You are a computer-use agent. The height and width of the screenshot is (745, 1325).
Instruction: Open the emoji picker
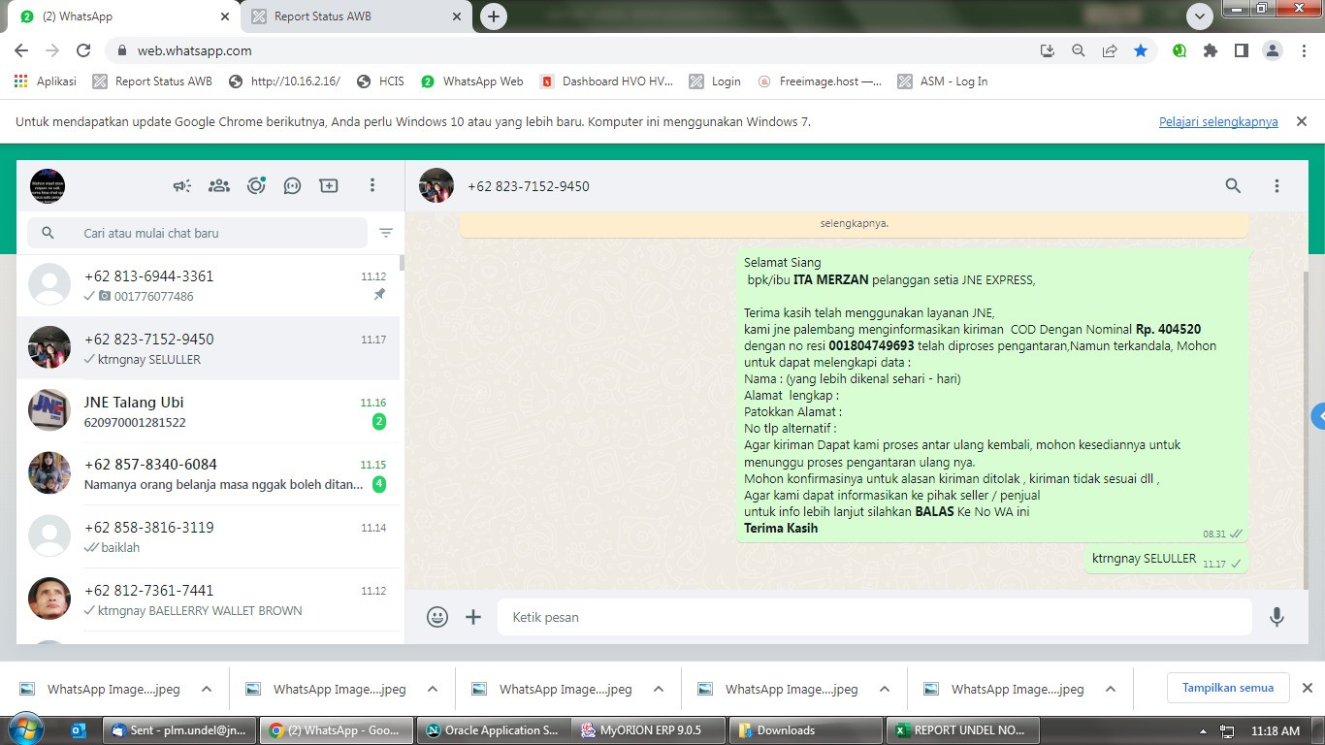pyautogui.click(x=437, y=617)
